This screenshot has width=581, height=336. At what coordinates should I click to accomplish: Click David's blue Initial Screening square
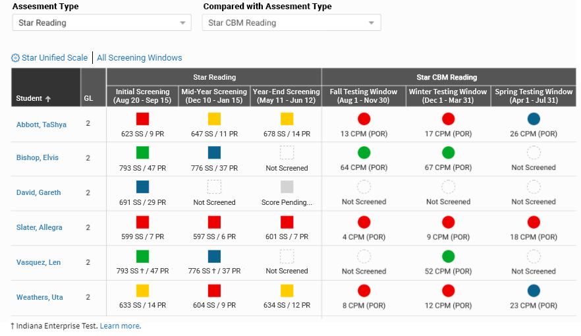pos(143,187)
